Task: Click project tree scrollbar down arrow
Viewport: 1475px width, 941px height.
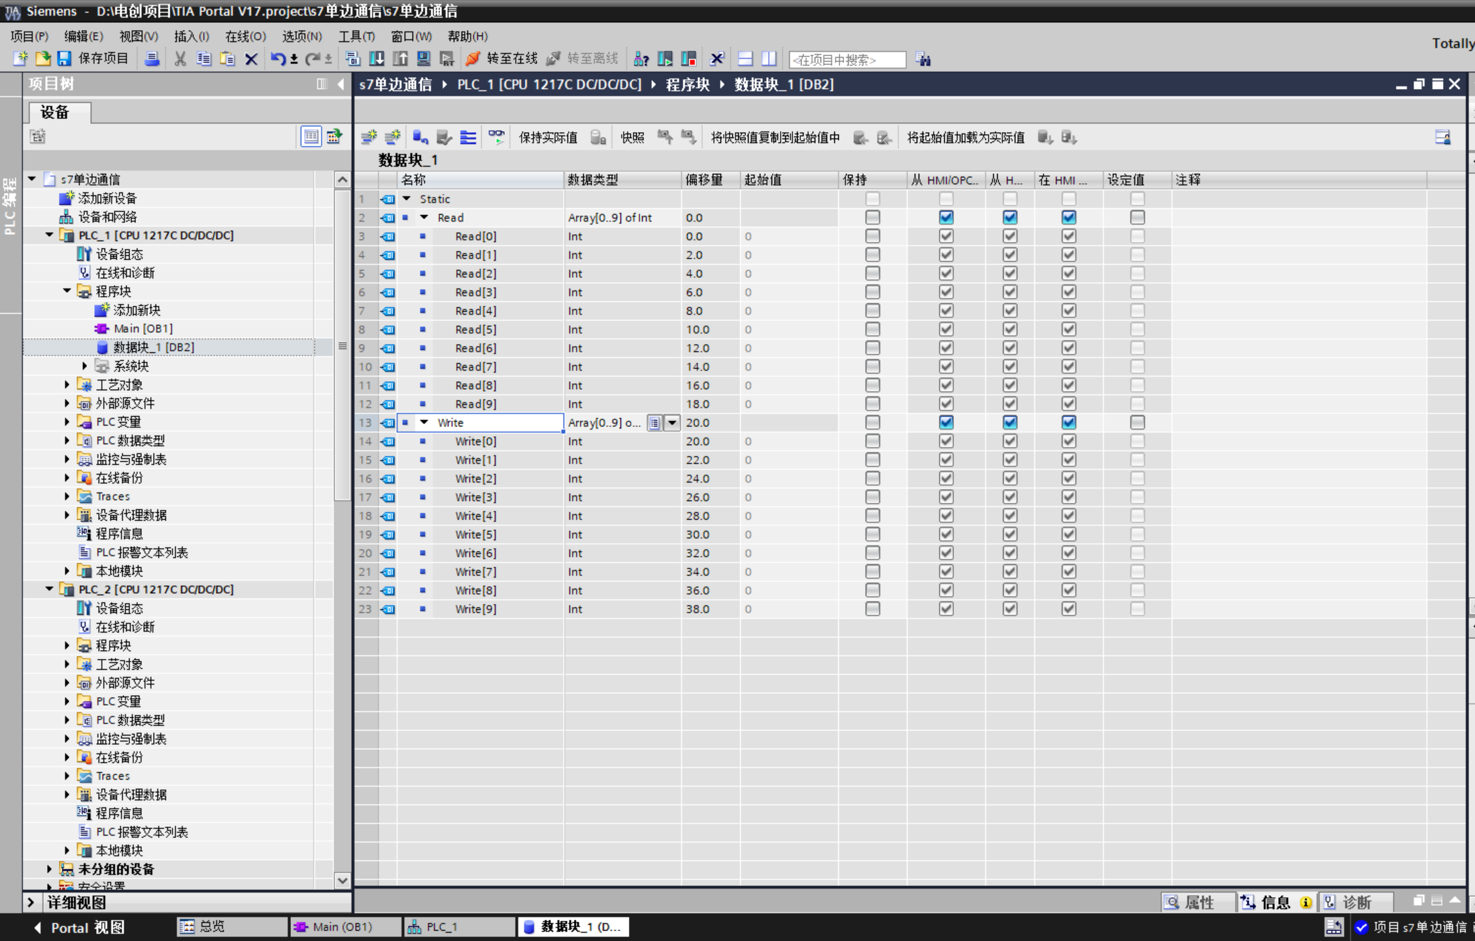Action: (342, 880)
